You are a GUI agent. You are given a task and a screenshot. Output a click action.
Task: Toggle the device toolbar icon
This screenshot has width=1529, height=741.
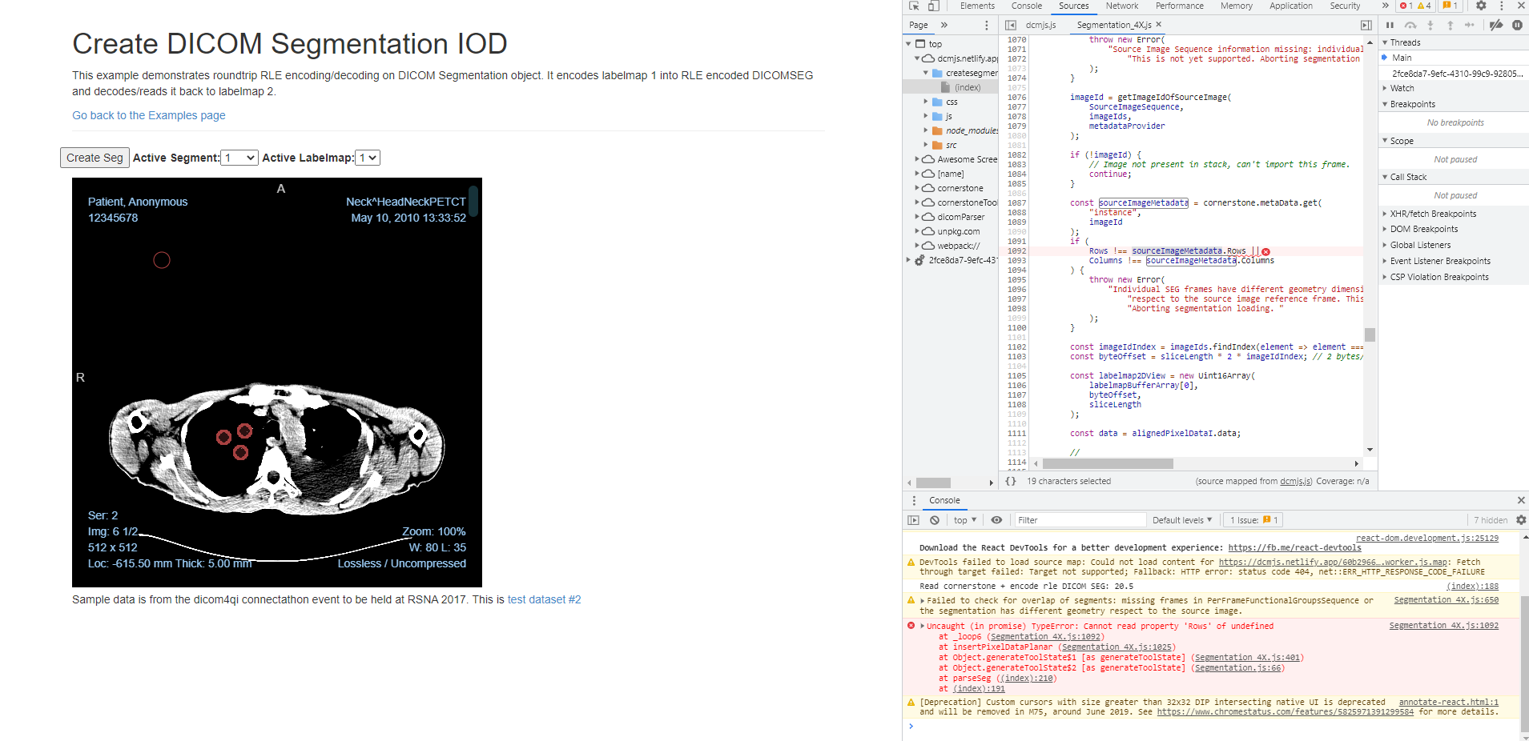click(933, 6)
